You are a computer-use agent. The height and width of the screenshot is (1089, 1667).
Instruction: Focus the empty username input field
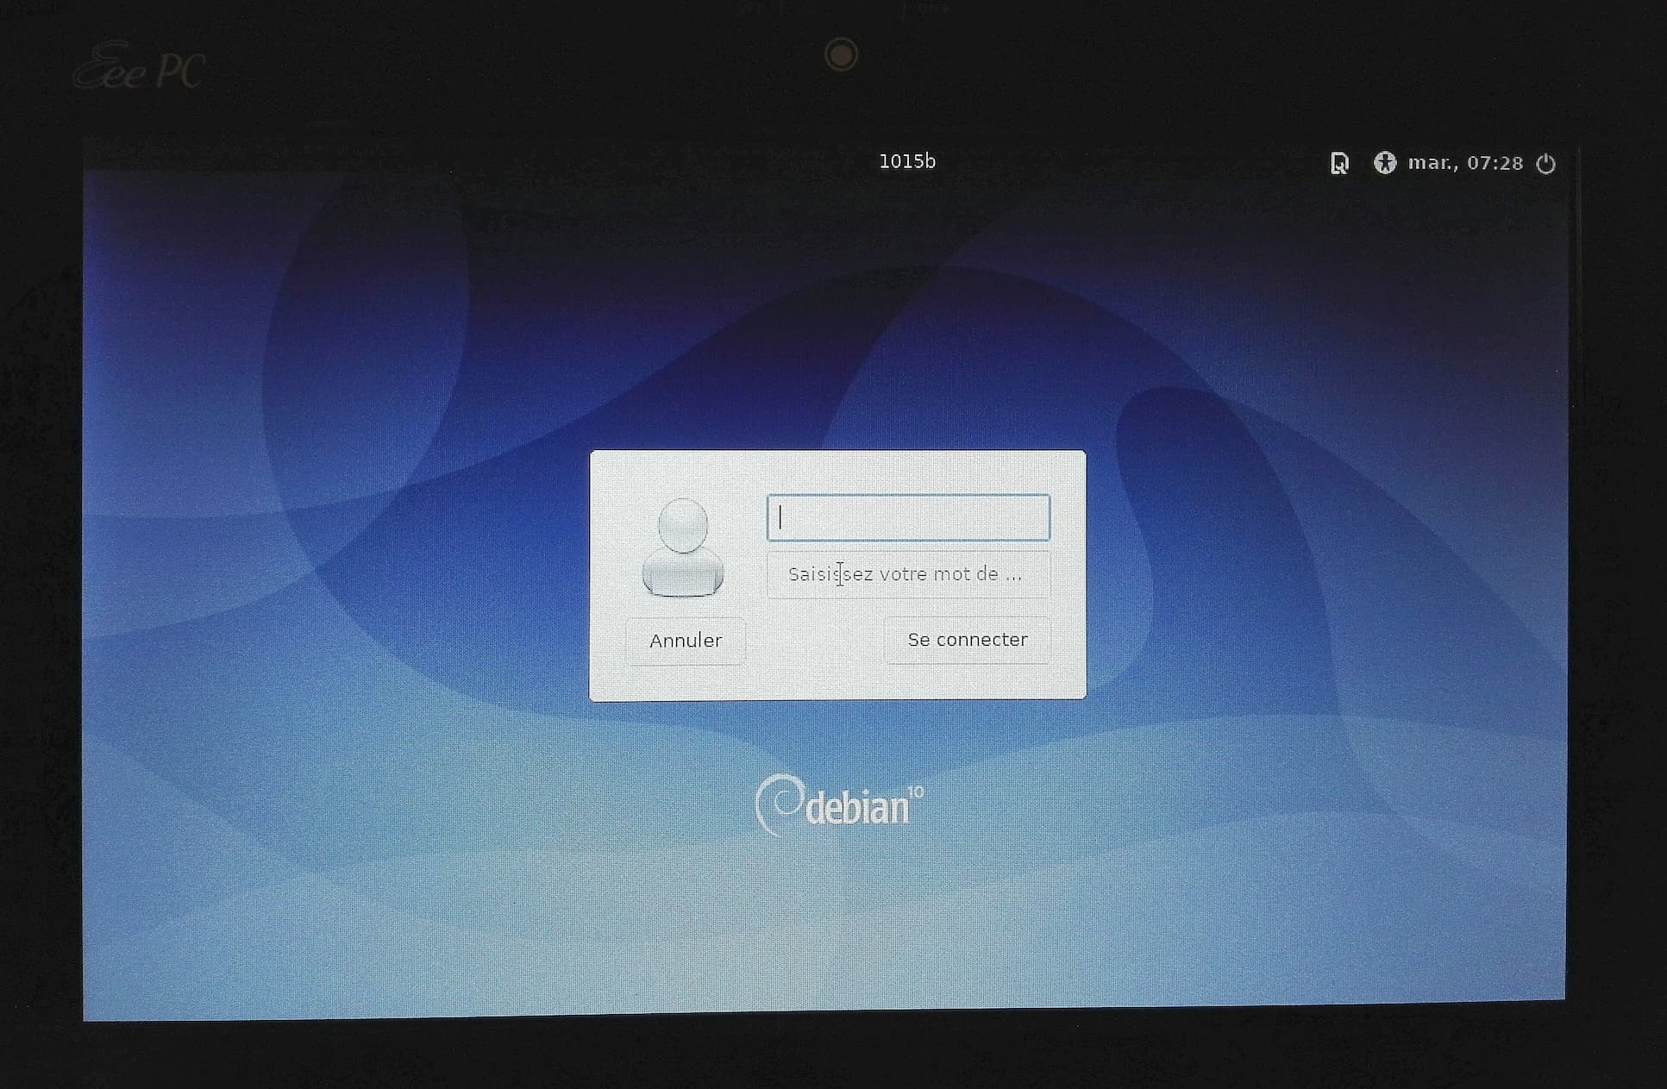point(908,517)
